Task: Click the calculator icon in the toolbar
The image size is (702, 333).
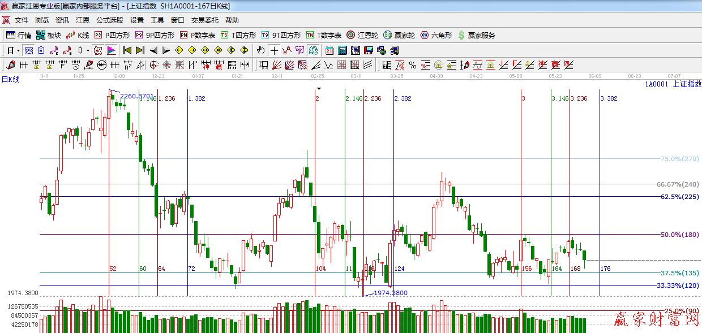Action: [x=342, y=50]
